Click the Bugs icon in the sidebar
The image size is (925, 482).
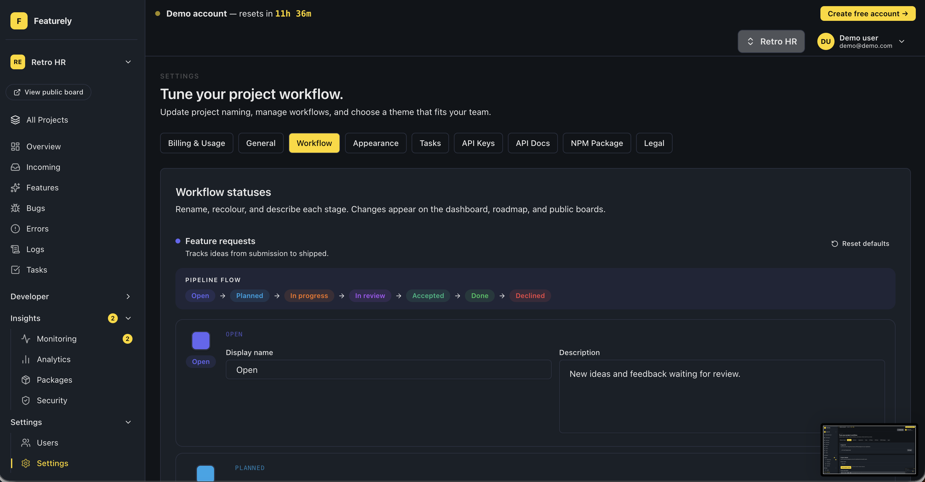click(15, 208)
